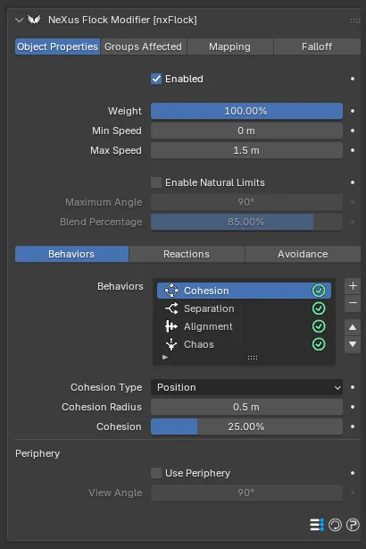Image resolution: width=366 pixels, height=549 pixels.
Task: Click Enable Natural Limits keyframe dot
Action: click(353, 182)
